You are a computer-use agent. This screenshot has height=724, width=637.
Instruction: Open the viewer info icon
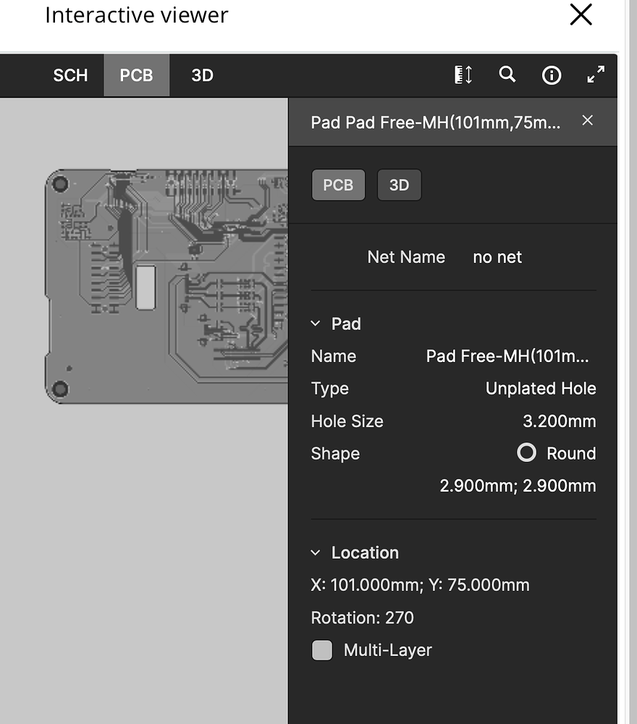[552, 75]
